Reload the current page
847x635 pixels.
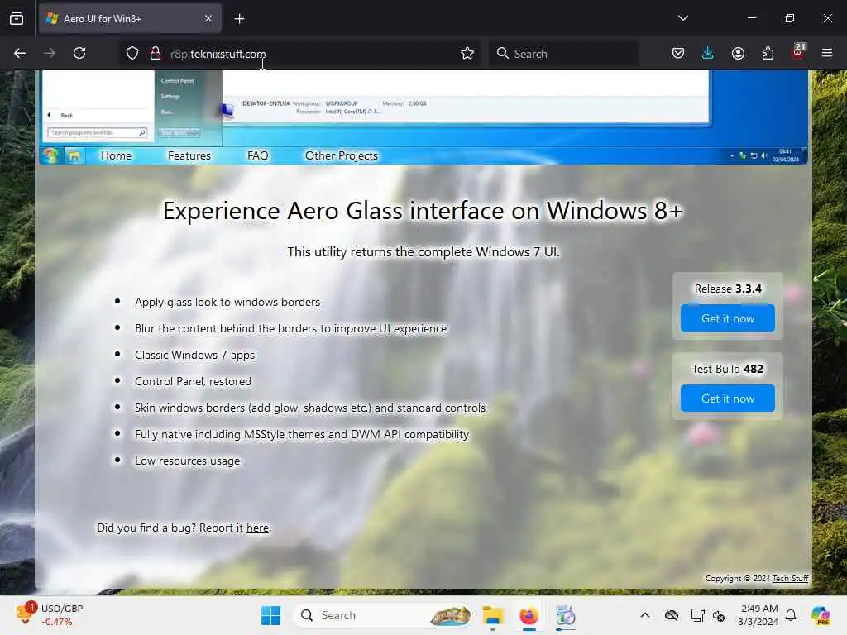79,53
